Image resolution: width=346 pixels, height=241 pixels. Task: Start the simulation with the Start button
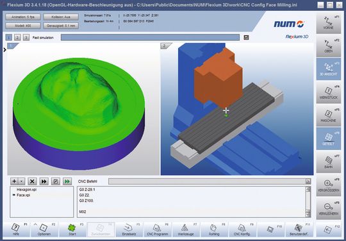pos(72,229)
